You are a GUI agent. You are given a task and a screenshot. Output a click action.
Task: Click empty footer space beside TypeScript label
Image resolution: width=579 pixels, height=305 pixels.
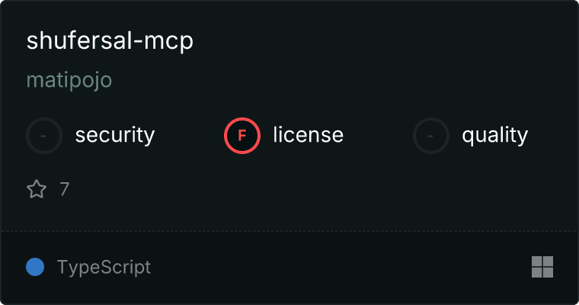[x=340, y=267]
